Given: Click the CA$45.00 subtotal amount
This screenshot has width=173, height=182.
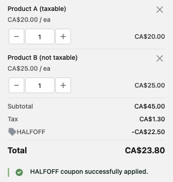Looking at the screenshot, I should point(150,106).
